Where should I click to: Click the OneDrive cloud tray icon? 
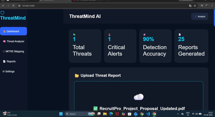pos(182,114)
